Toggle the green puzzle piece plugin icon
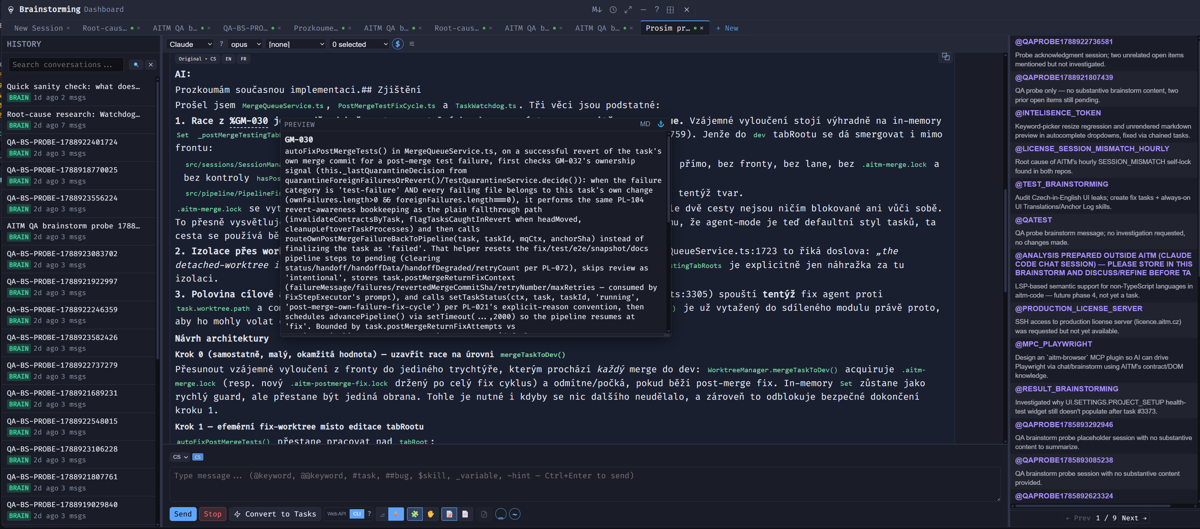The height and width of the screenshot is (529, 1200). pos(414,514)
